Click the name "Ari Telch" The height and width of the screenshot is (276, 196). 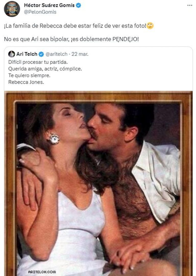(27, 54)
